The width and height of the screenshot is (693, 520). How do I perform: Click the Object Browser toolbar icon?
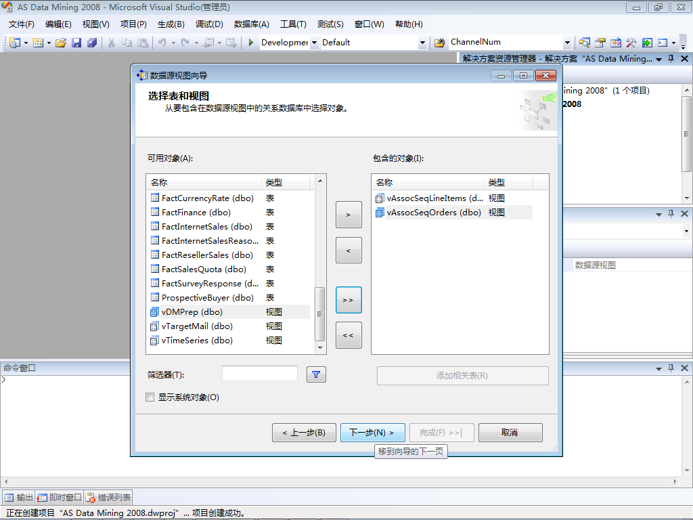(616, 43)
